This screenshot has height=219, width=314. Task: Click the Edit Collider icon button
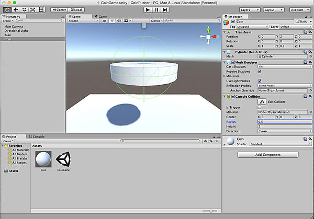coord(263,101)
